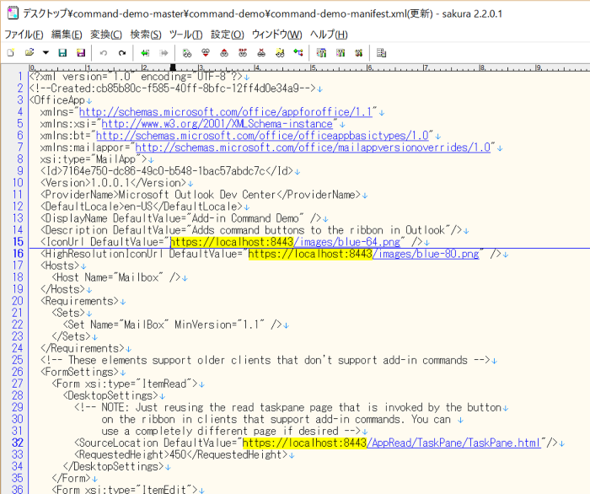Run outline analysis via the tree diagram icon

click(298, 53)
